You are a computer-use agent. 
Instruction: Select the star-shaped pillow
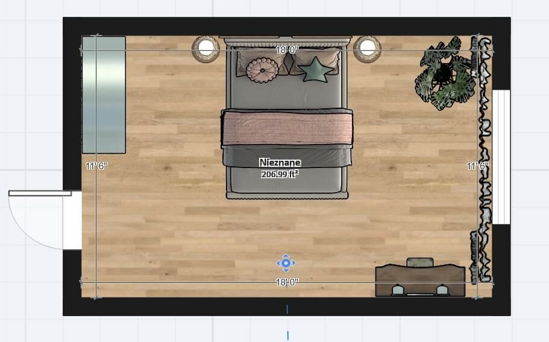(316, 70)
